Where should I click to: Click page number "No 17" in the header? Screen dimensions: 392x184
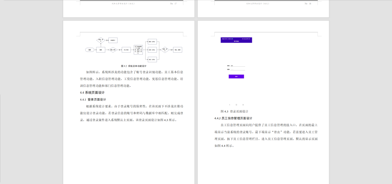coord(173,3)
